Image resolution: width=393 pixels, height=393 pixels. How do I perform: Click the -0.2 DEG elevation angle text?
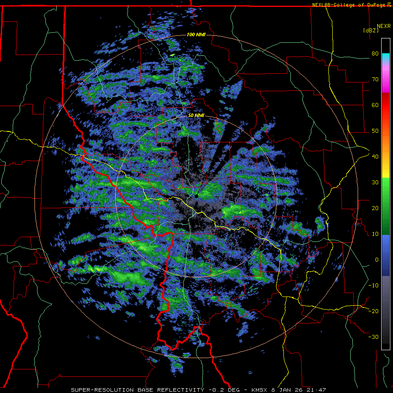[224, 390]
